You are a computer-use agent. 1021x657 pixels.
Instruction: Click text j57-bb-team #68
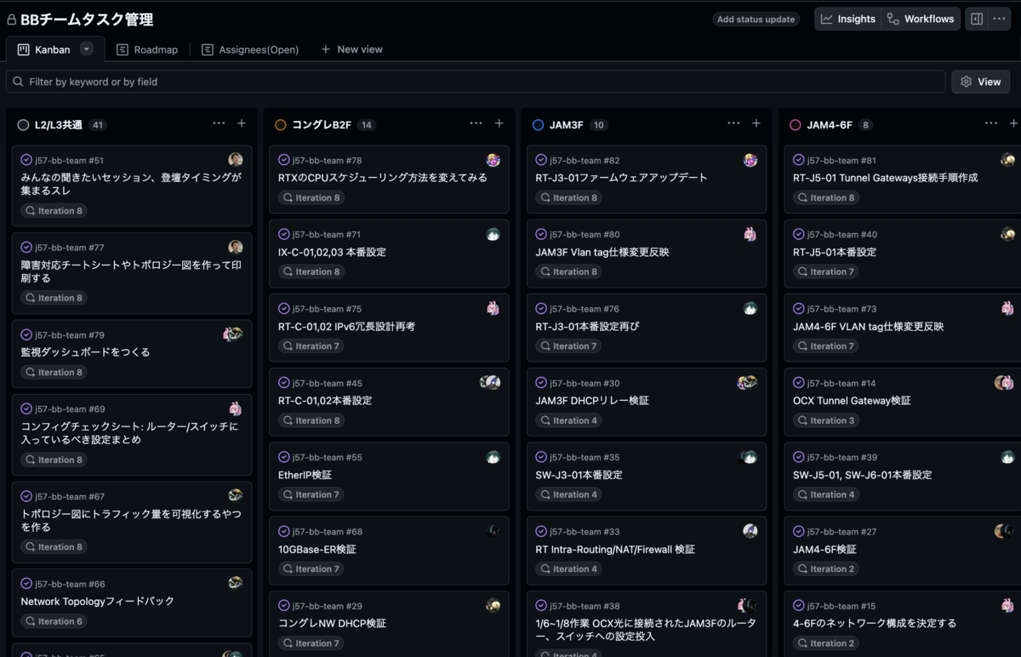pos(328,532)
